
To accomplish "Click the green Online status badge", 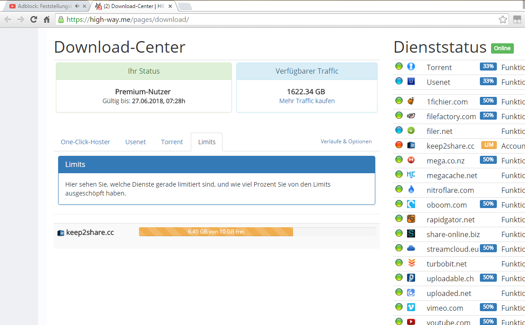I will pos(502,48).
